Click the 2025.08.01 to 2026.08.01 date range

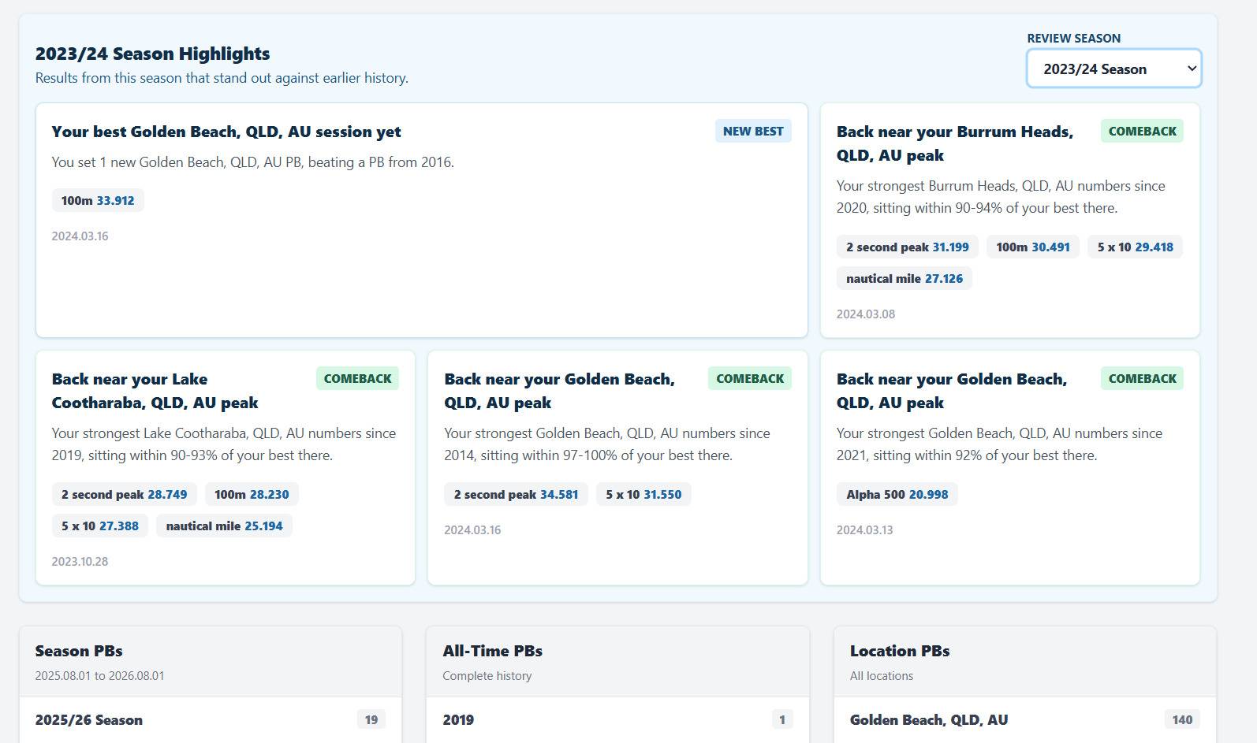point(100,676)
